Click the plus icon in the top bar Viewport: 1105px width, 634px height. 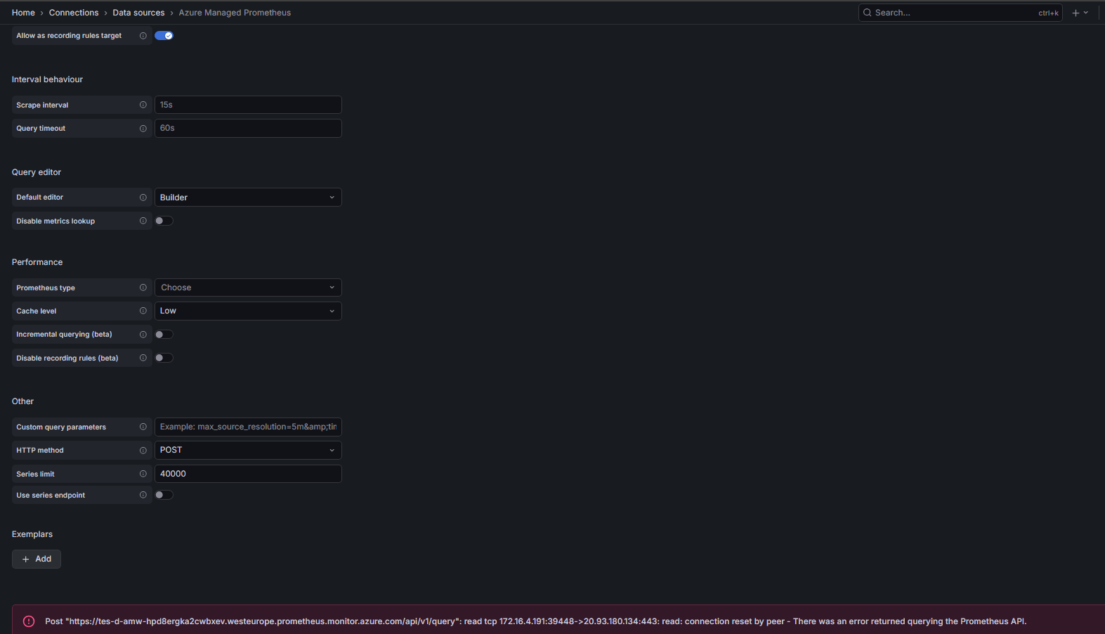(x=1075, y=13)
